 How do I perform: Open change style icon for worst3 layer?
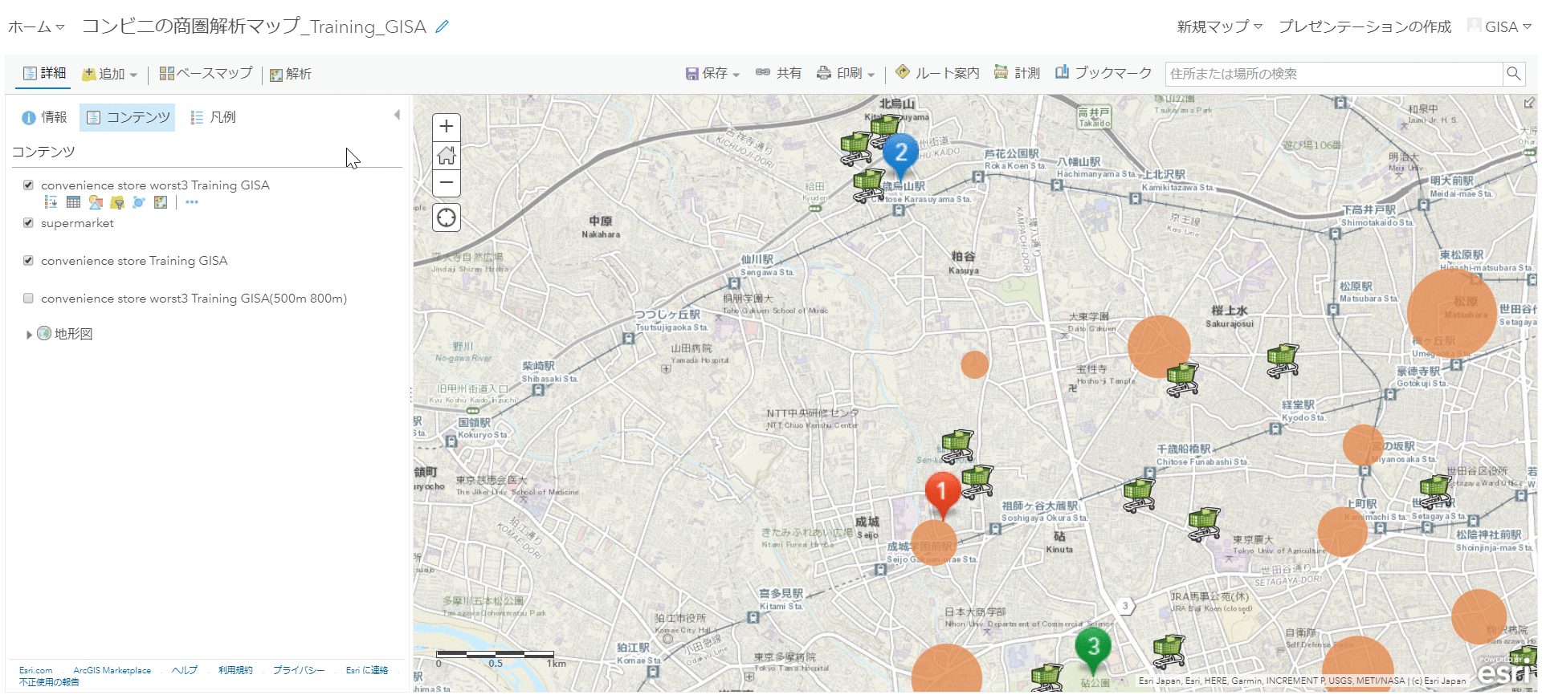96,202
